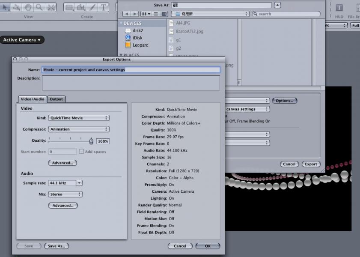This screenshot has height=257, width=360.
Task: Click the export Name text field
Action: coord(131,69)
